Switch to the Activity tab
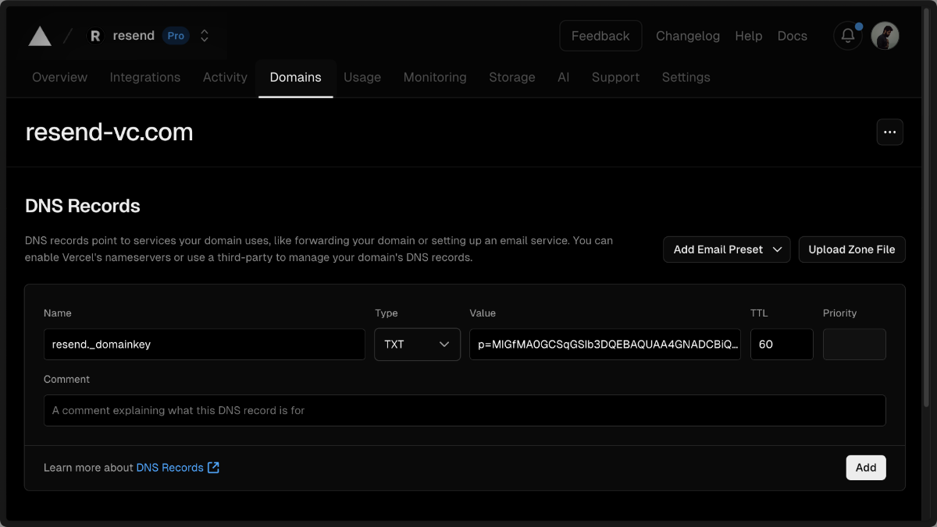 (225, 77)
